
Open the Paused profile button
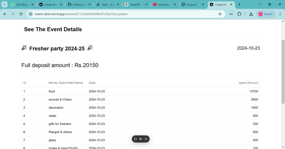266,14
